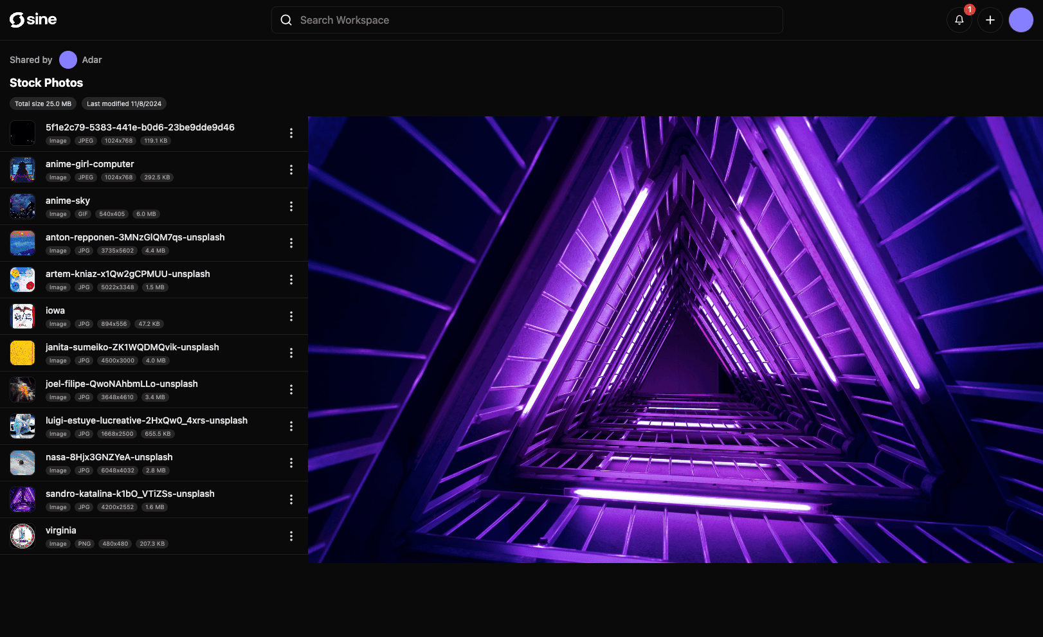The height and width of the screenshot is (637, 1043).
Task: Select sandro-katalina purple thumbnail
Action: 23,499
